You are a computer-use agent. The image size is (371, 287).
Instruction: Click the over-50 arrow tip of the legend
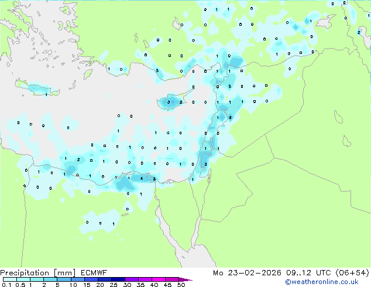(185, 280)
